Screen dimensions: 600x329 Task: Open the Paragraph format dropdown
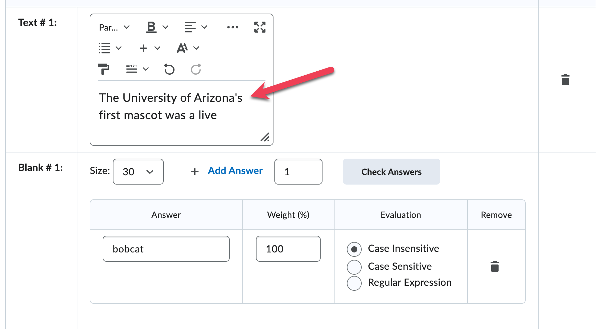114,27
